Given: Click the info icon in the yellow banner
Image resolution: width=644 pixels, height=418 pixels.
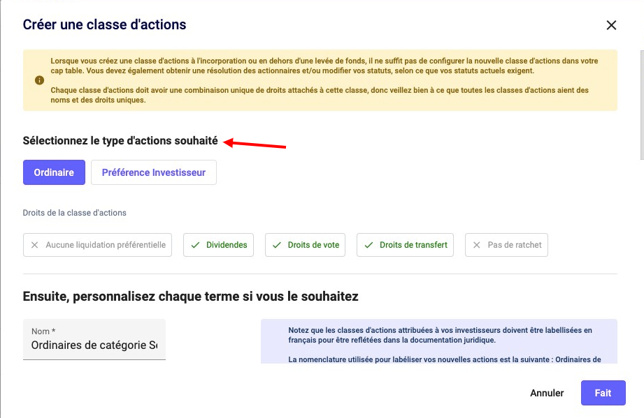Looking at the screenshot, I should click(x=39, y=80).
